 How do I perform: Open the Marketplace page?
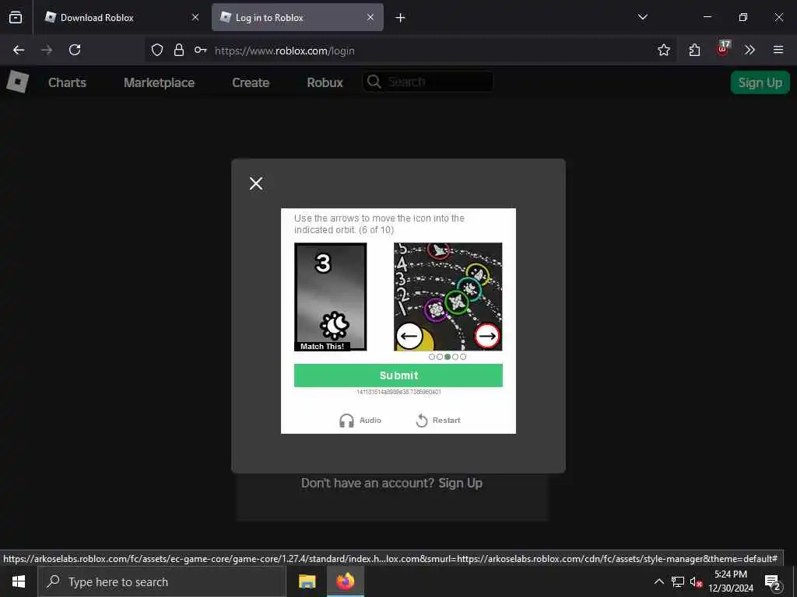(x=159, y=82)
